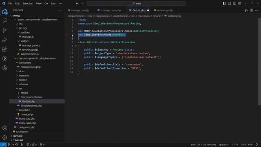Click the Run file play icon in editor
The width and height of the screenshot is (261, 147).
(246, 10)
